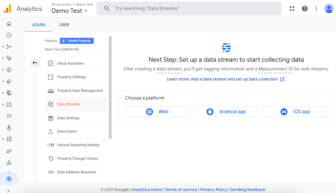Image resolution: width=336 pixels, height=193 pixels.
Task: Click the Default Reporting Identity icon
Action: pos(50,145)
